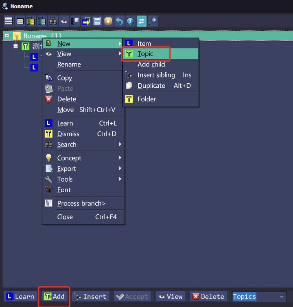Collapse the green T topic tree node
This screenshot has height=307, width=293.
[x=15, y=46]
